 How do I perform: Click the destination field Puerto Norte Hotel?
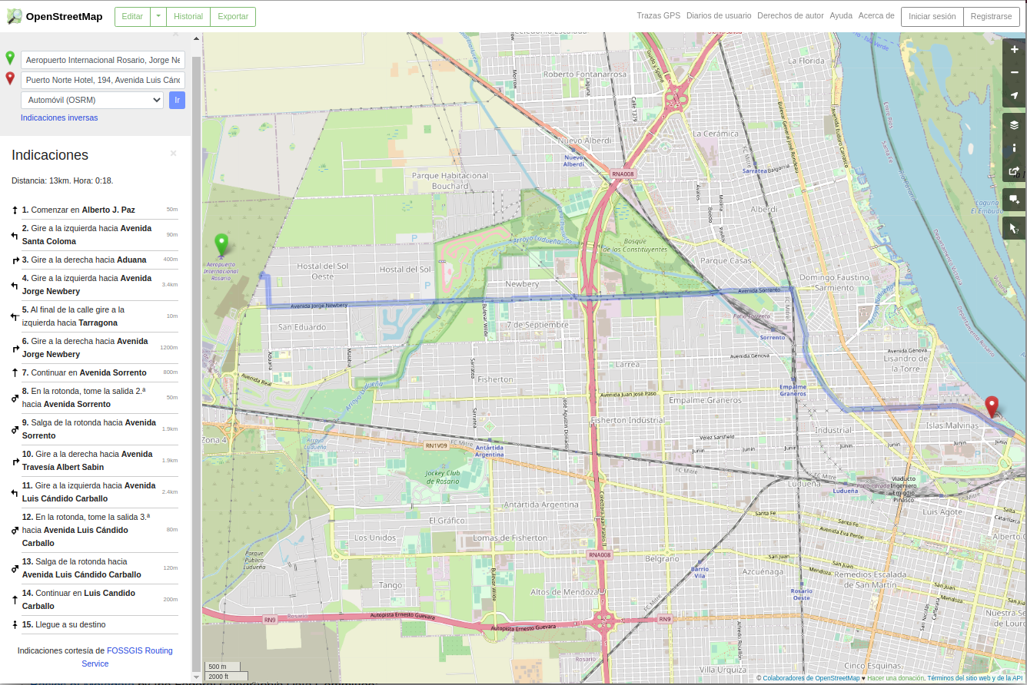(103, 80)
